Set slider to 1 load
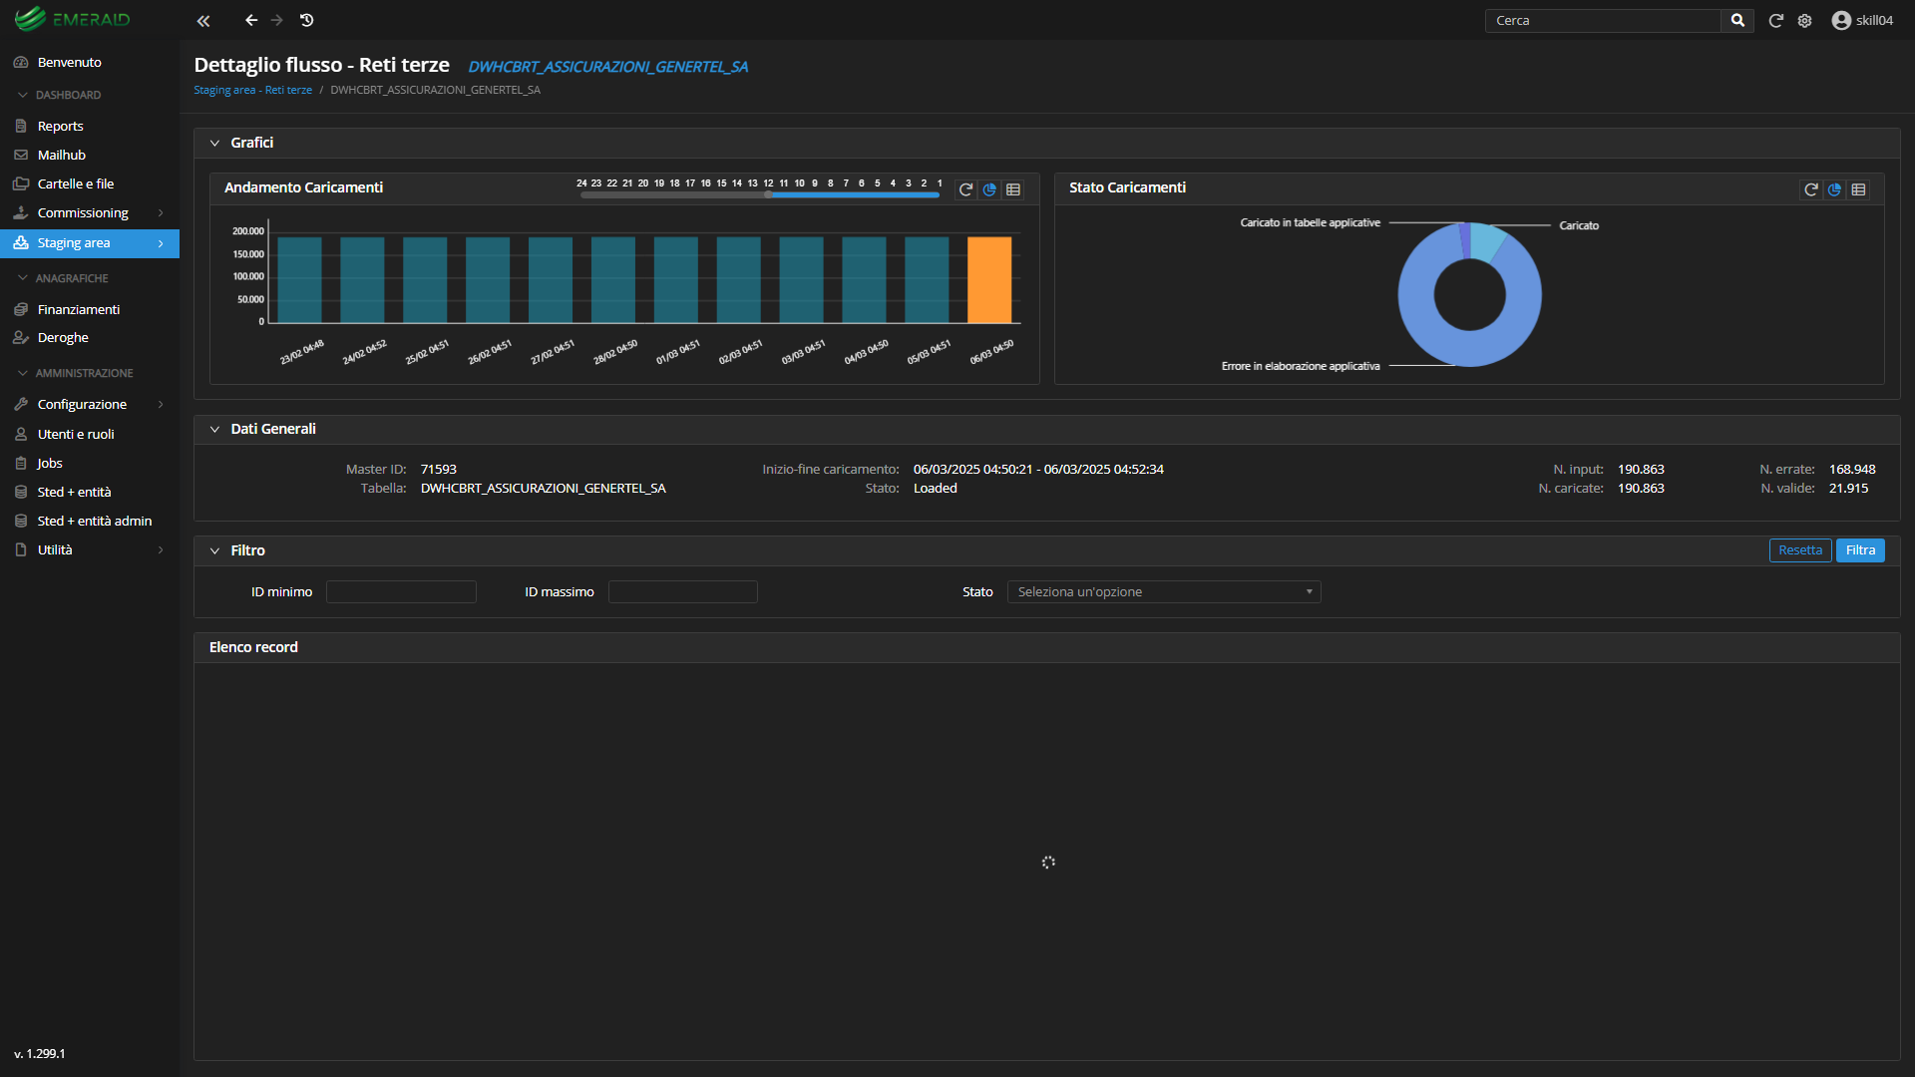The image size is (1915, 1077). pyautogui.click(x=940, y=183)
